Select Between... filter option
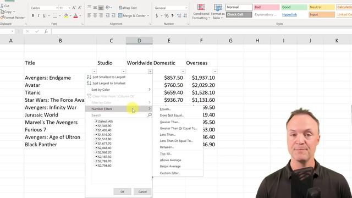Image resolution: width=352 pixels, height=198 pixels. (167, 147)
